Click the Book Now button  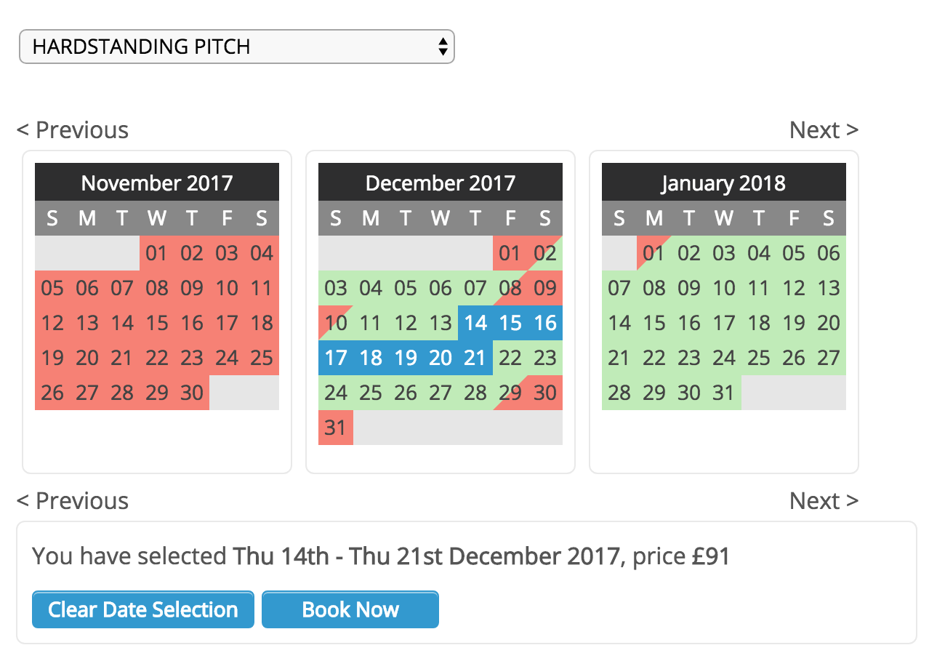click(x=350, y=609)
